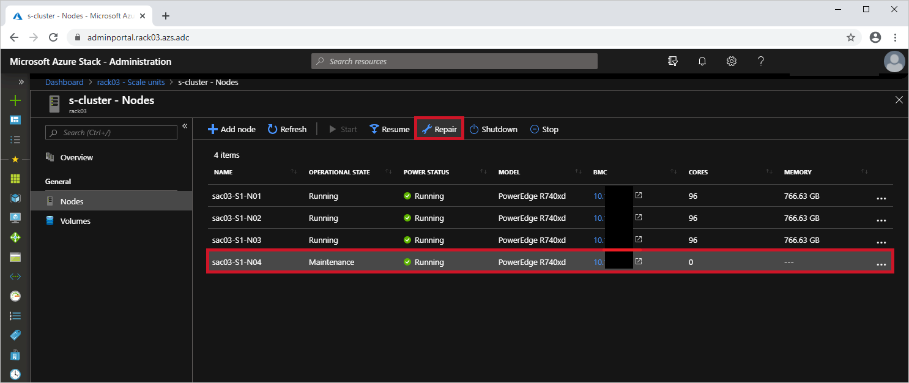The width and height of the screenshot is (909, 383).
Task: Click the green plus Create a resource icon
Action: click(x=15, y=101)
